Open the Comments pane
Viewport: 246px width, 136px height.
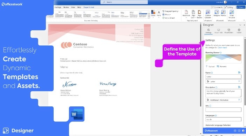tap(217, 7)
